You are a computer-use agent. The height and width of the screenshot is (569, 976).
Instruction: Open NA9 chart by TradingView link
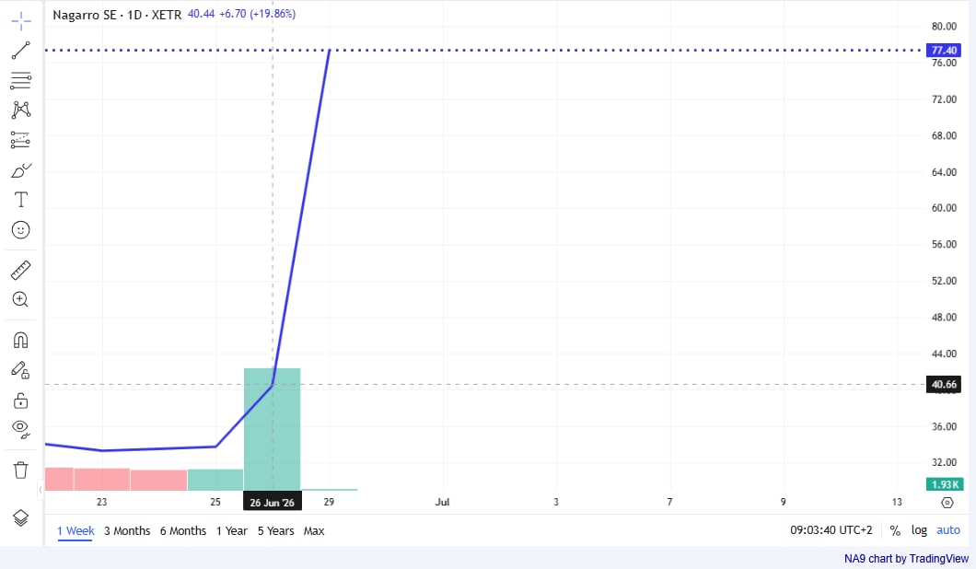[x=906, y=559]
